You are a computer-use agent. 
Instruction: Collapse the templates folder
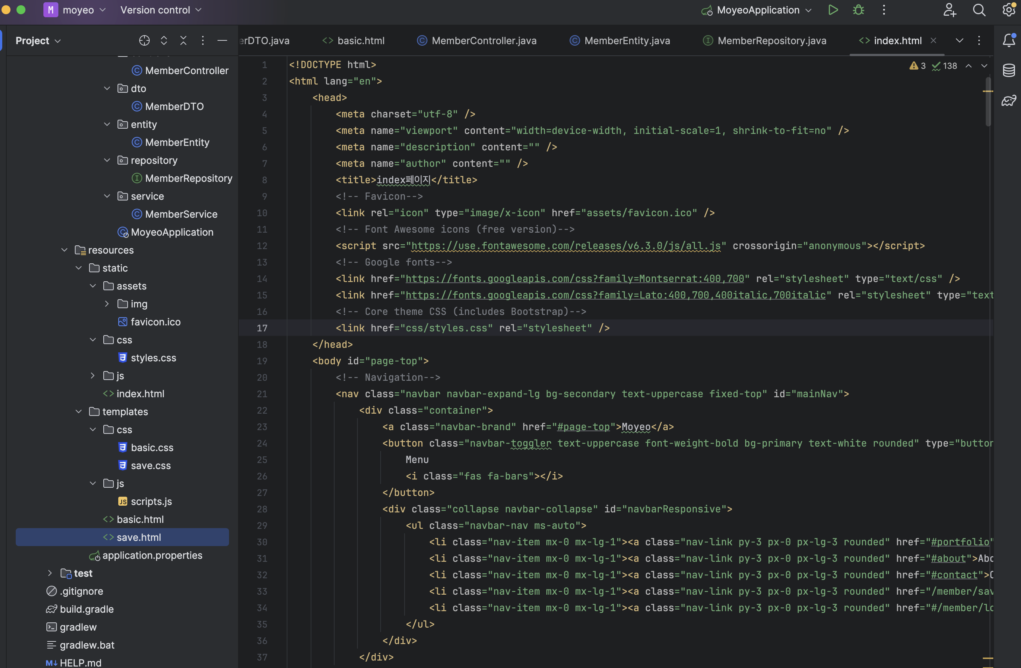79,411
